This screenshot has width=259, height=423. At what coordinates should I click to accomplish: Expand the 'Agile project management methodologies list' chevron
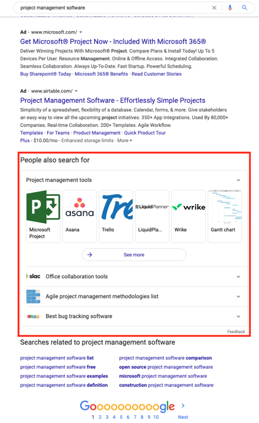[x=238, y=296]
